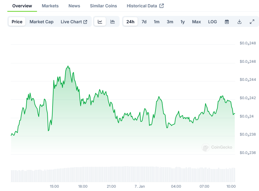Select the 24h time range

(130, 22)
